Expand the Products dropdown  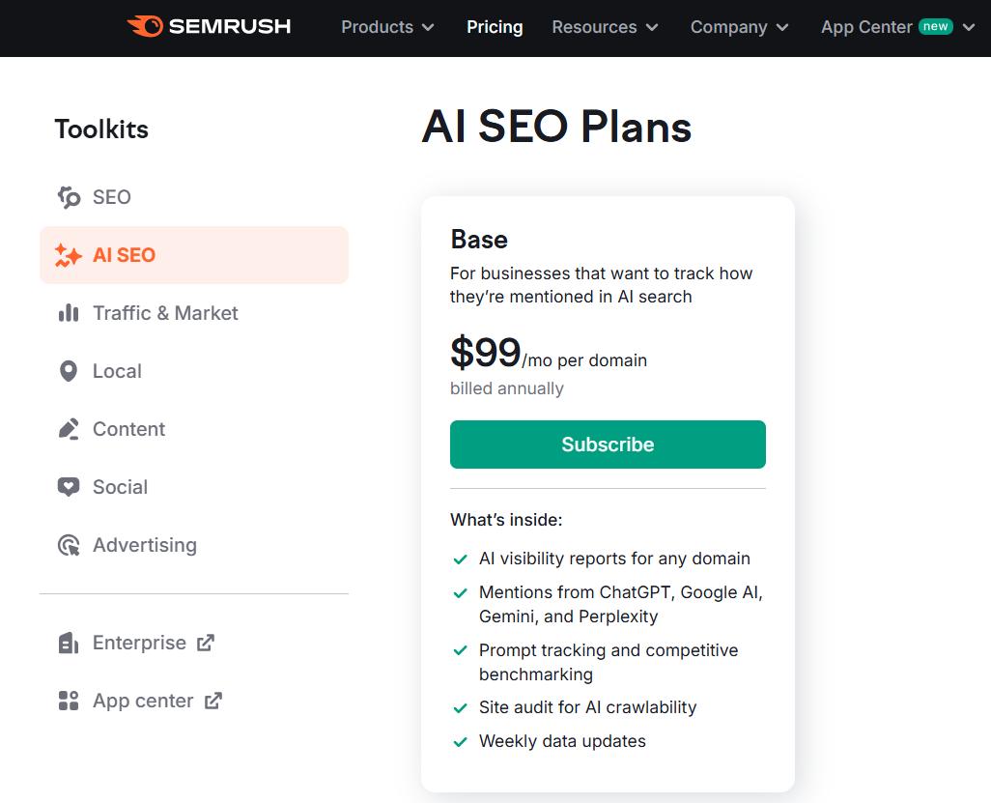pyautogui.click(x=386, y=28)
